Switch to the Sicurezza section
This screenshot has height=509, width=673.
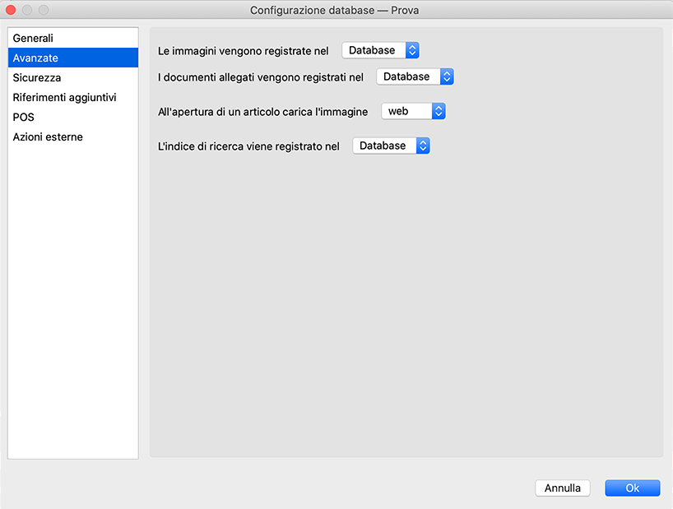pos(37,78)
